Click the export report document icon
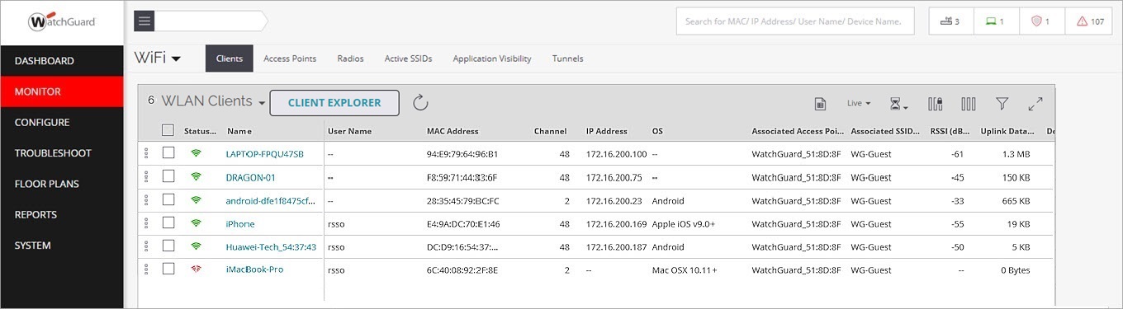This screenshot has width=1123, height=309. click(x=820, y=104)
